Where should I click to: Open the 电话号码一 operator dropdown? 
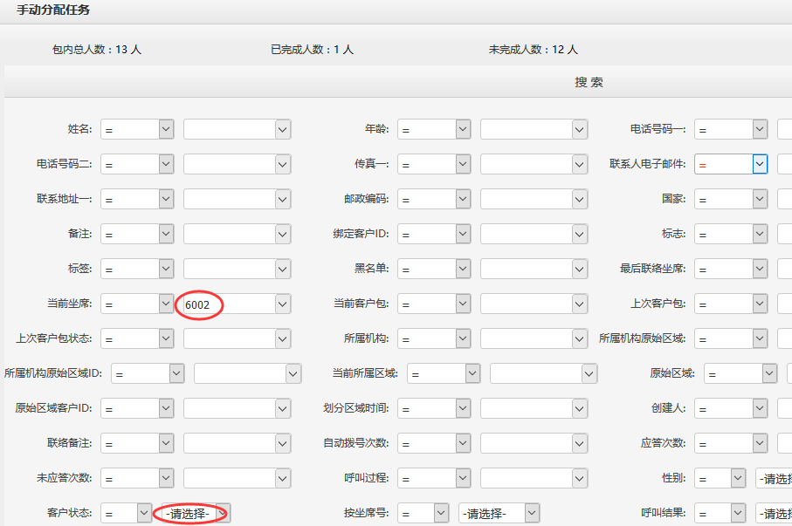[731, 129]
